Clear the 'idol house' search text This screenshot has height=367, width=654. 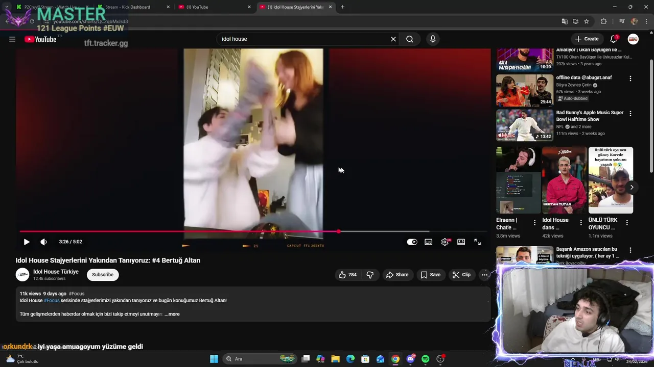pyautogui.click(x=393, y=39)
